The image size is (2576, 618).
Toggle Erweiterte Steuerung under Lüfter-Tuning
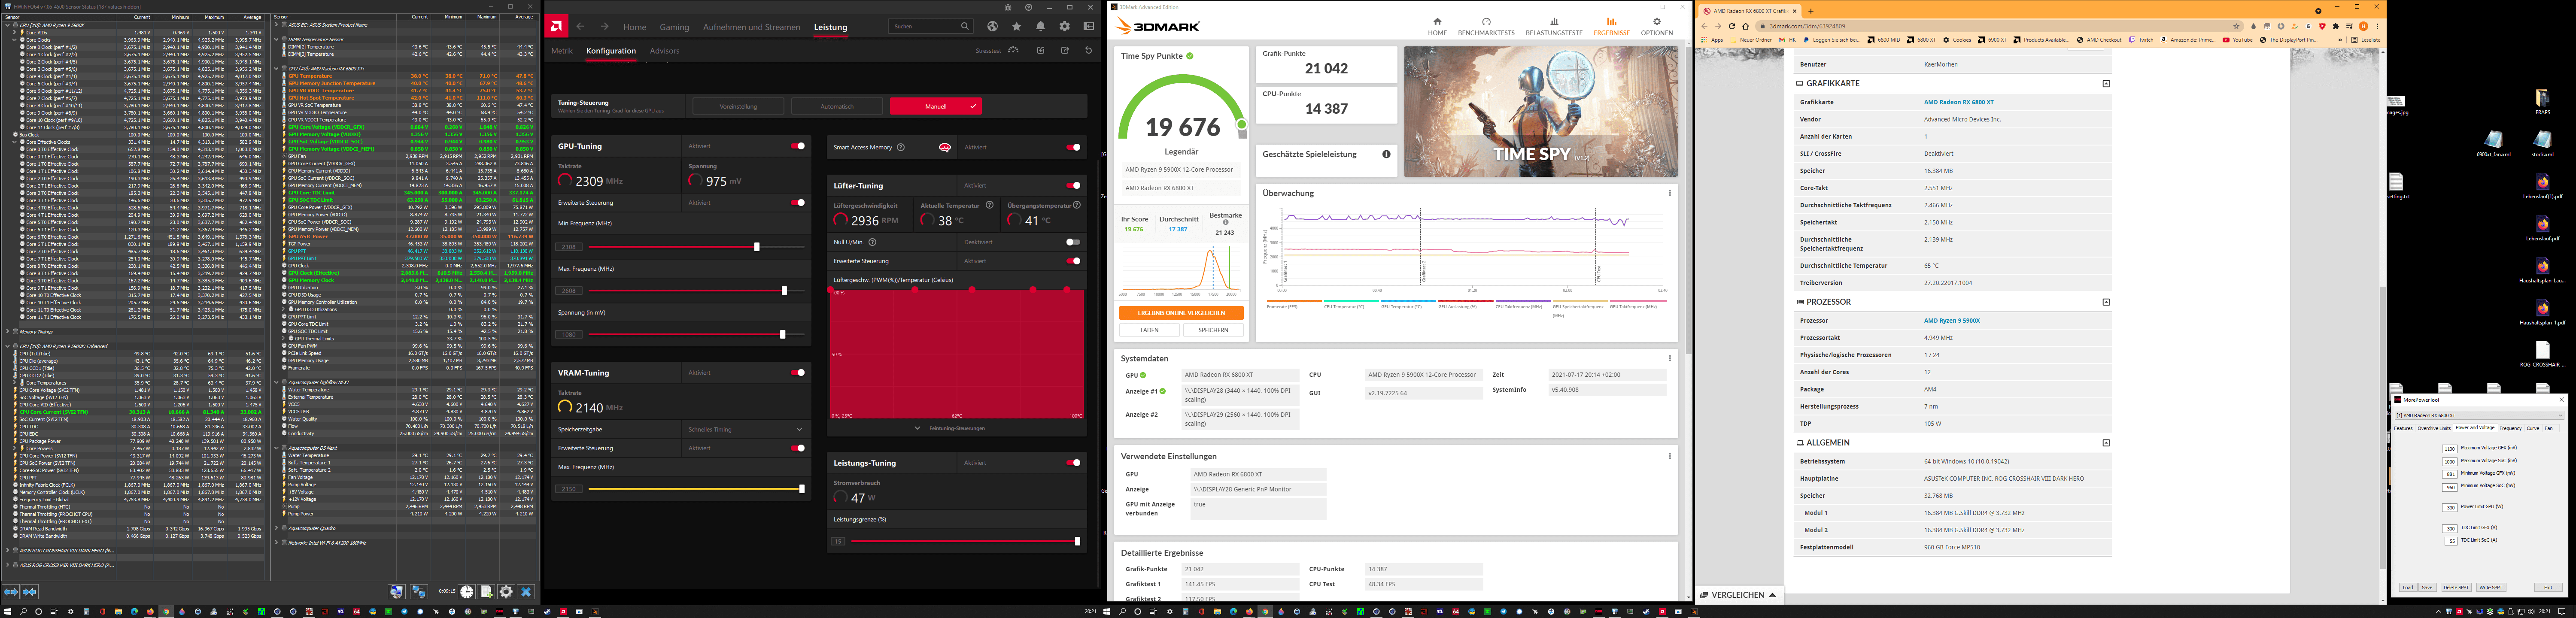1073,261
